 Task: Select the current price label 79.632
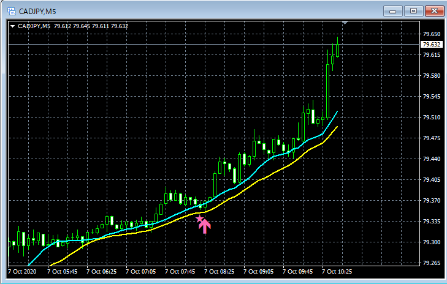click(x=432, y=45)
